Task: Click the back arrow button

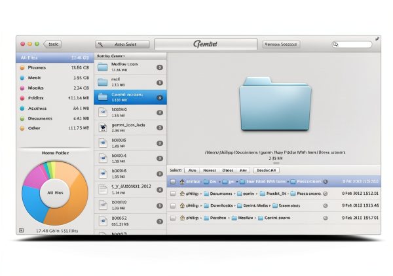Action: click(52, 44)
